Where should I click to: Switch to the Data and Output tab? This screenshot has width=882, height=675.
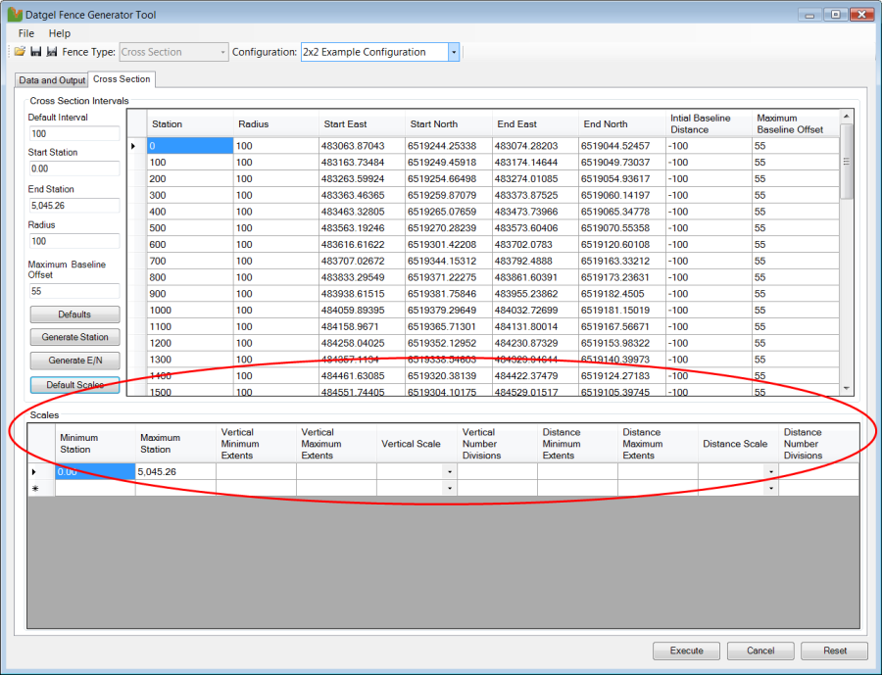click(52, 80)
